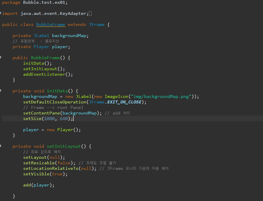The height and width of the screenshot is (201, 263).
Task: Click "new Player();" assignment
Action: [x=64, y=130]
